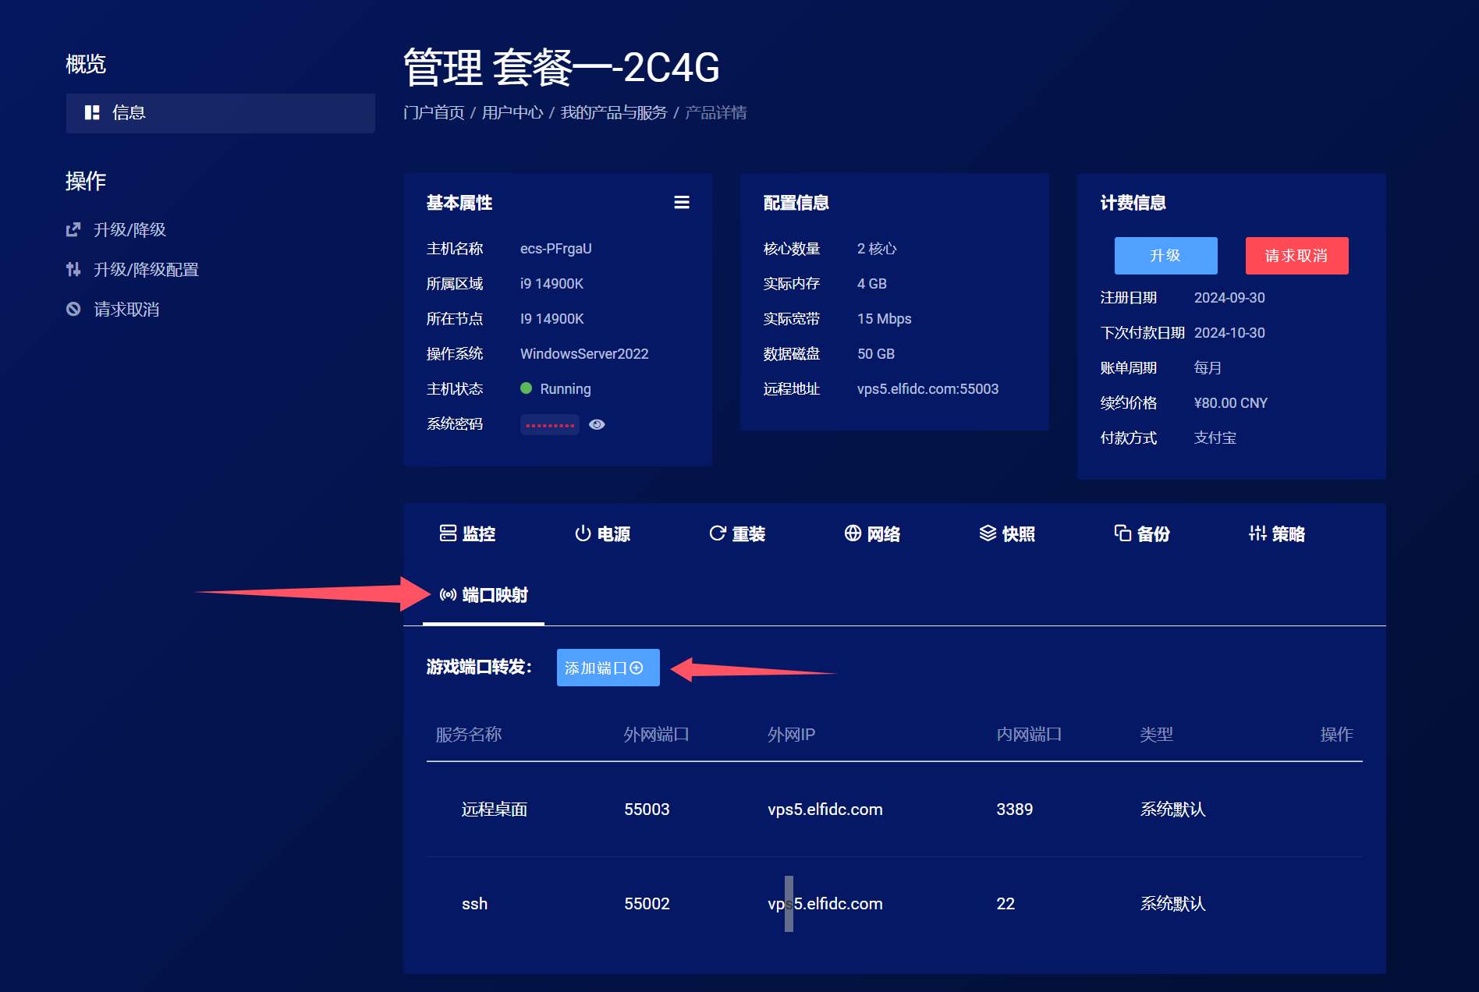Viewport: 1479px width, 992px height.
Task: Click the 网络 globe icon
Action: (x=853, y=533)
